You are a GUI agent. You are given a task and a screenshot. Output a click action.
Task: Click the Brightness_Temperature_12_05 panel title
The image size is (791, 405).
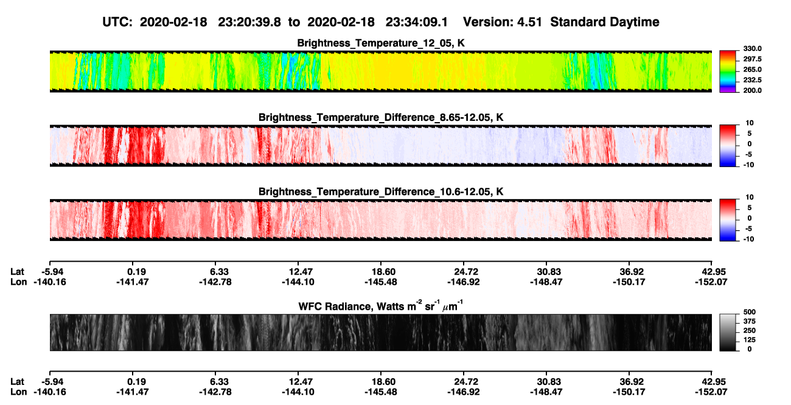[380, 43]
